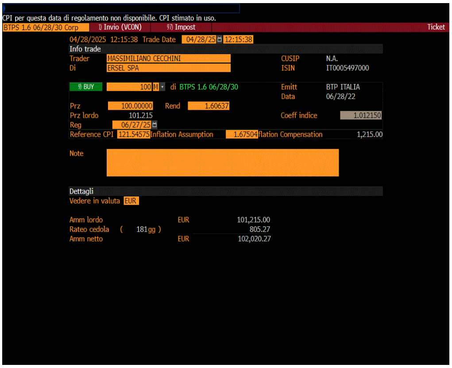Click inside the large Note text area
The width and height of the screenshot is (452, 368).
pos(223,163)
